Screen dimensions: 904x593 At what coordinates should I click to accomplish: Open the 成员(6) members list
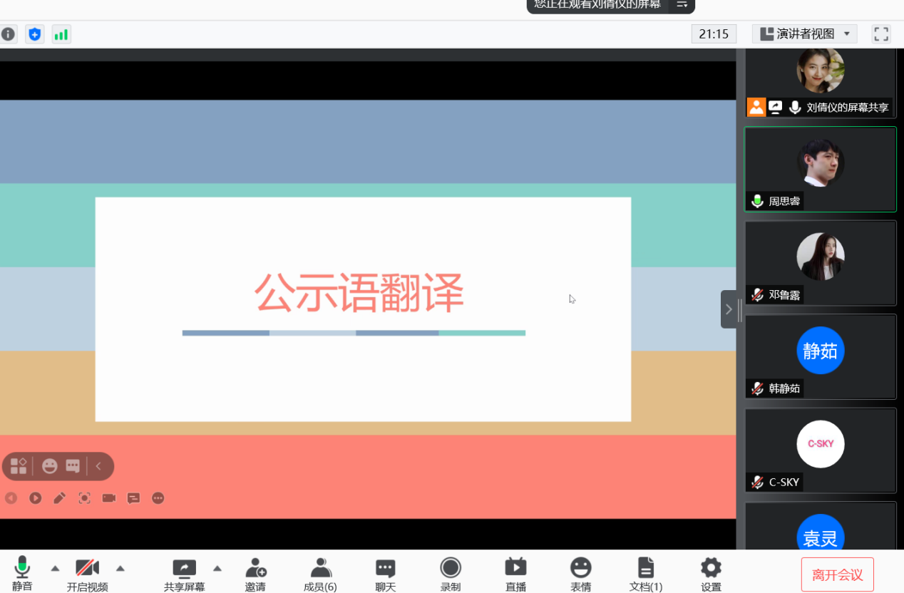(320, 574)
